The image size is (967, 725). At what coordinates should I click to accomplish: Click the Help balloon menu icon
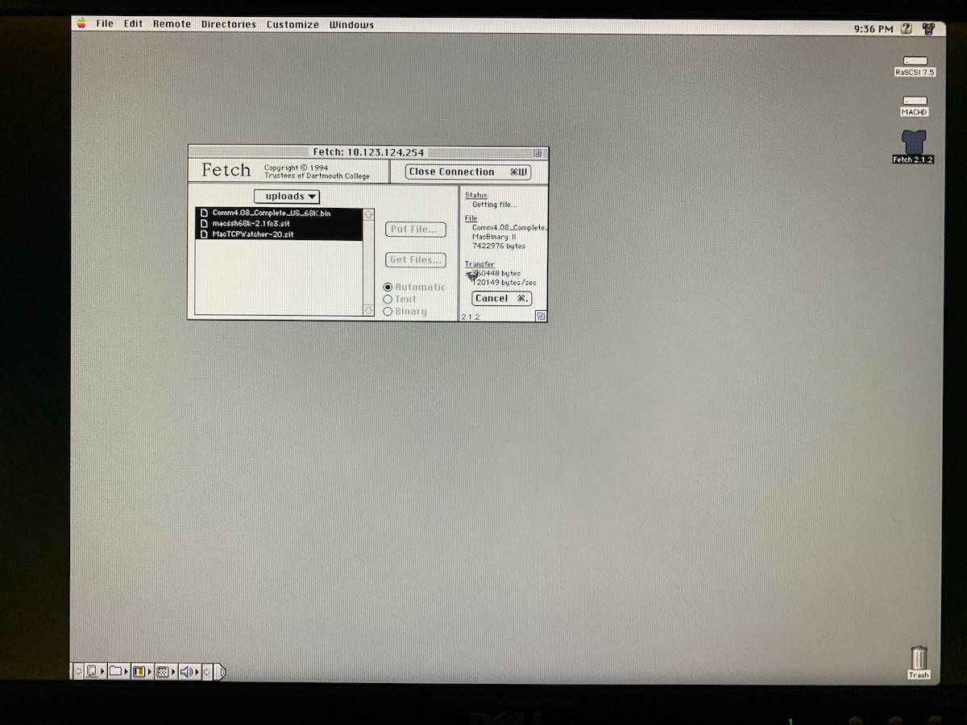point(906,28)
